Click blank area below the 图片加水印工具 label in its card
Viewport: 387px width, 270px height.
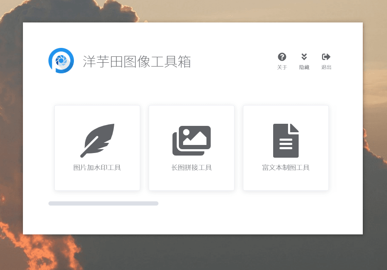(x=97, y=181)
